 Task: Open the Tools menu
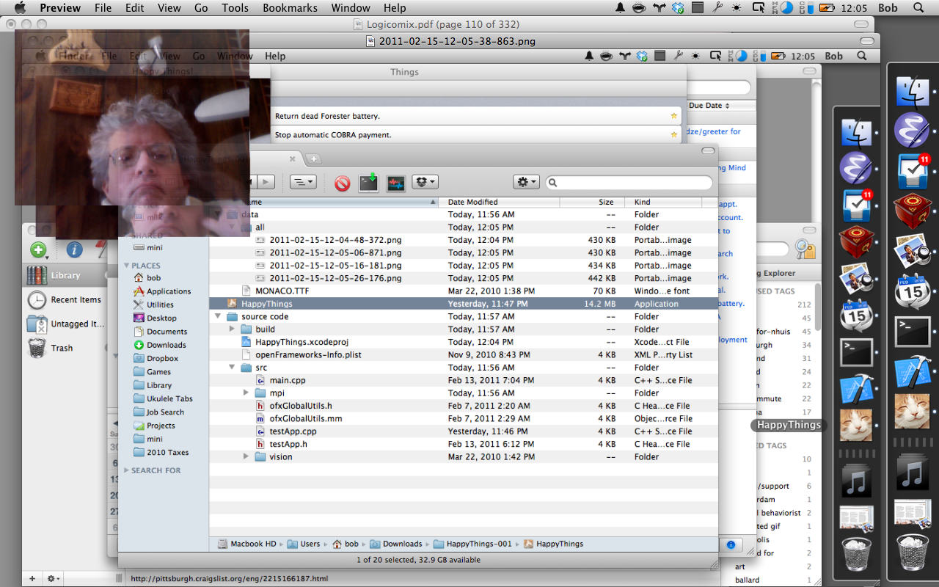point(235,8)
